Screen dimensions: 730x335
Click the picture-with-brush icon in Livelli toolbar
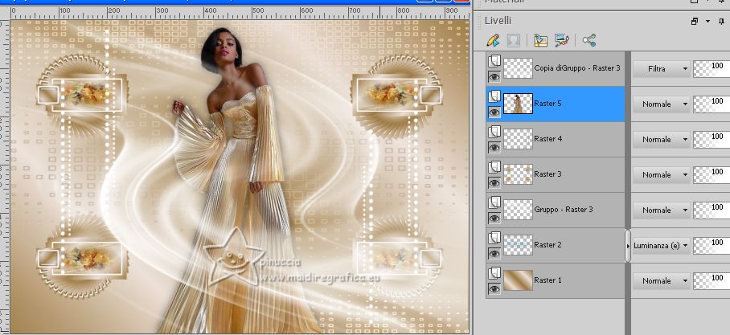pos(562,40)
